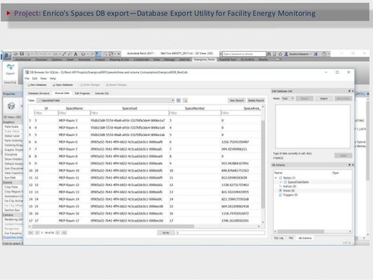Click the Views icon in DB Schema

click(281, 191)
